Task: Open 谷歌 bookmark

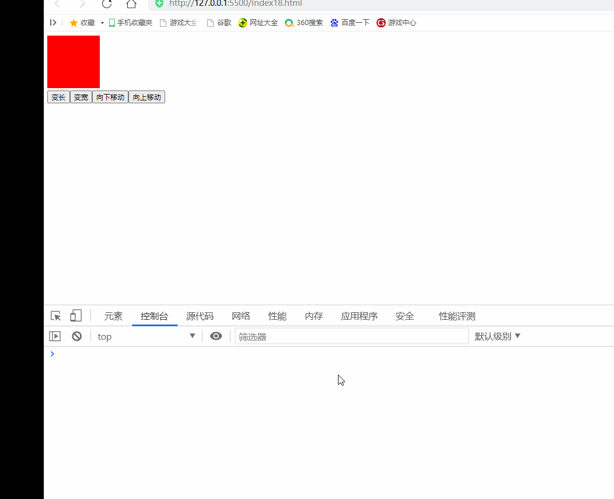Action: click(x=219, y=23)
